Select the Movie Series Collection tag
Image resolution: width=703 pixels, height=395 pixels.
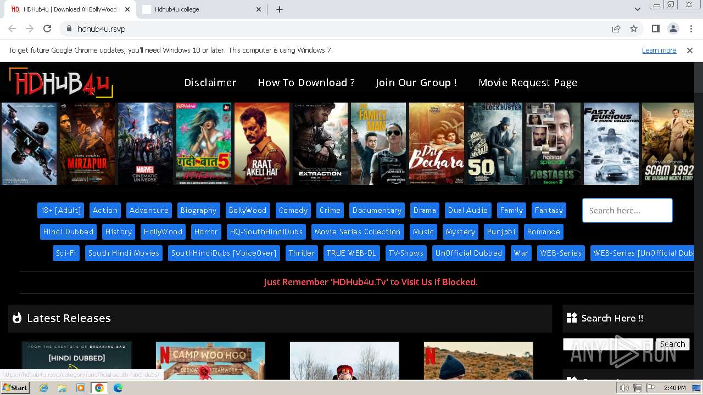point(358,232)
